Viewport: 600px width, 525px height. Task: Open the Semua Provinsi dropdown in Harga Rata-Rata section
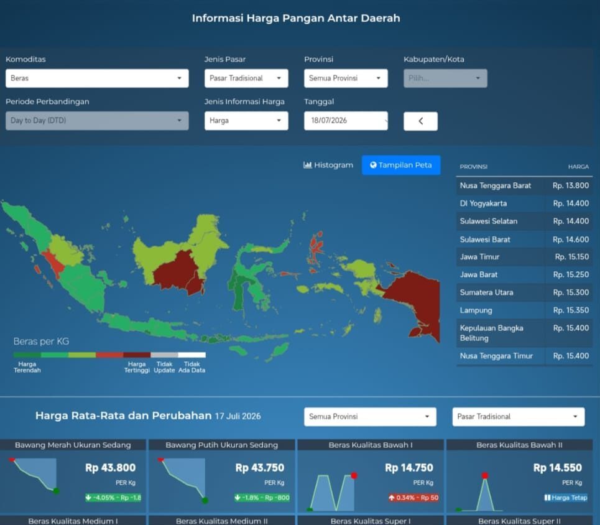tap(370, 417)
